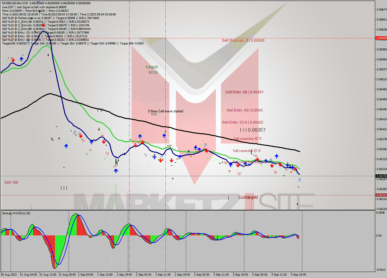The height and width of the screenshot is (278, 387).
Task: Click the hollow blue arrow below the latest candle
Action: click(299, 180)
